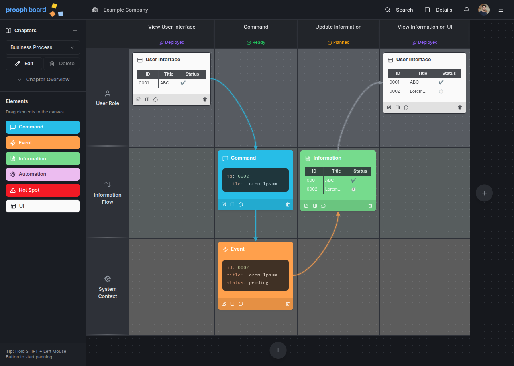Click the notification bell icon

point(466,10)
